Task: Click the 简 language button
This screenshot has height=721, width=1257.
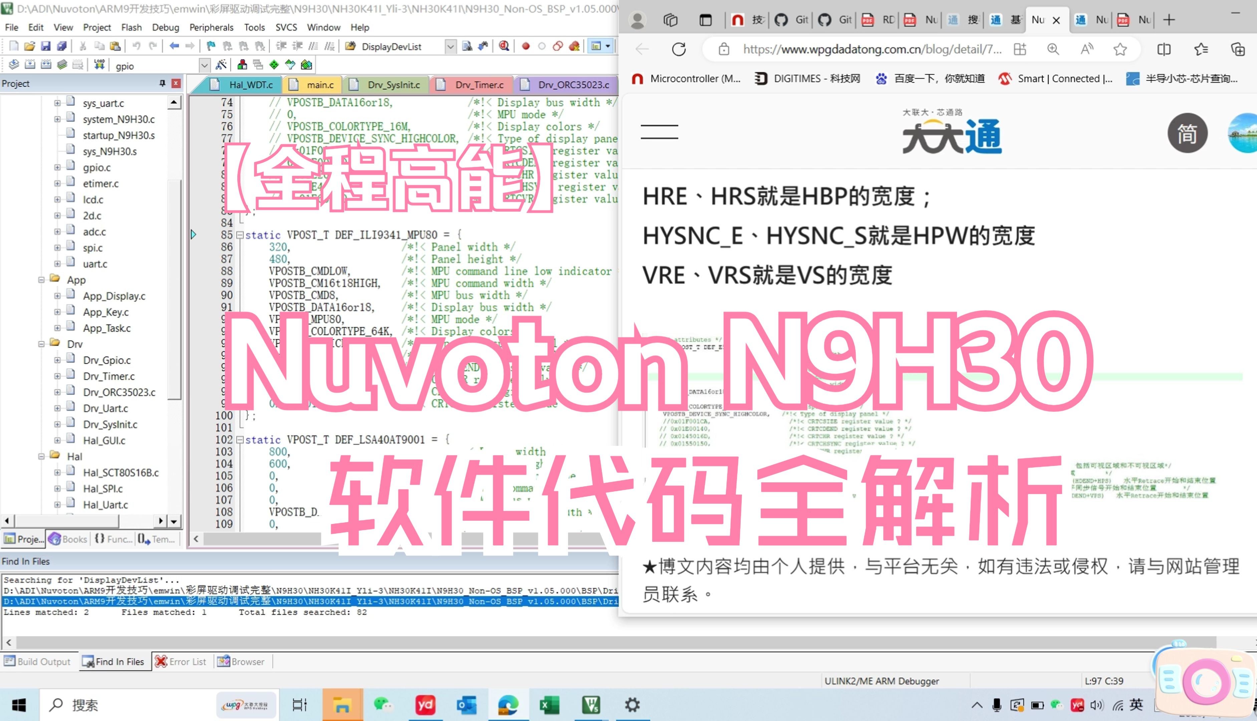Action: click(1187, 133)
